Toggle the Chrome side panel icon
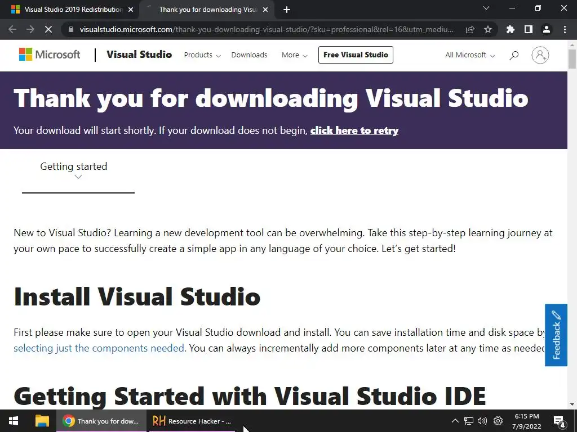Screen dimensions: 577x432 click(529, 29)
